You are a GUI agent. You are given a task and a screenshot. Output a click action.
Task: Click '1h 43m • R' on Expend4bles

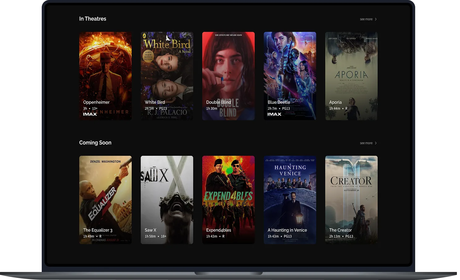[x=215, y=236]
